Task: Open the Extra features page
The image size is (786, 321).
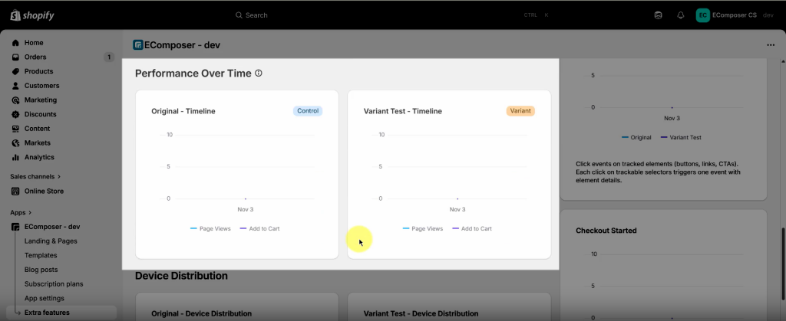Action: point(47,313)
